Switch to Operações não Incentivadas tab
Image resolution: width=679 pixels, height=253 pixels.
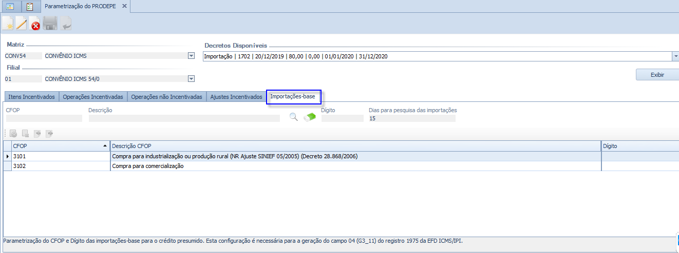tap(167, 97)
